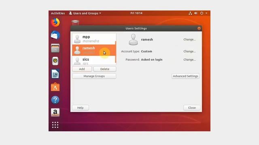Open Advanced Settings for ramesh

pyautogui.click(x=185, y=76)
